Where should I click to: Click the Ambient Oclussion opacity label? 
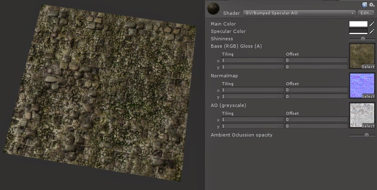pyautogui.click(x=241, y=135)
